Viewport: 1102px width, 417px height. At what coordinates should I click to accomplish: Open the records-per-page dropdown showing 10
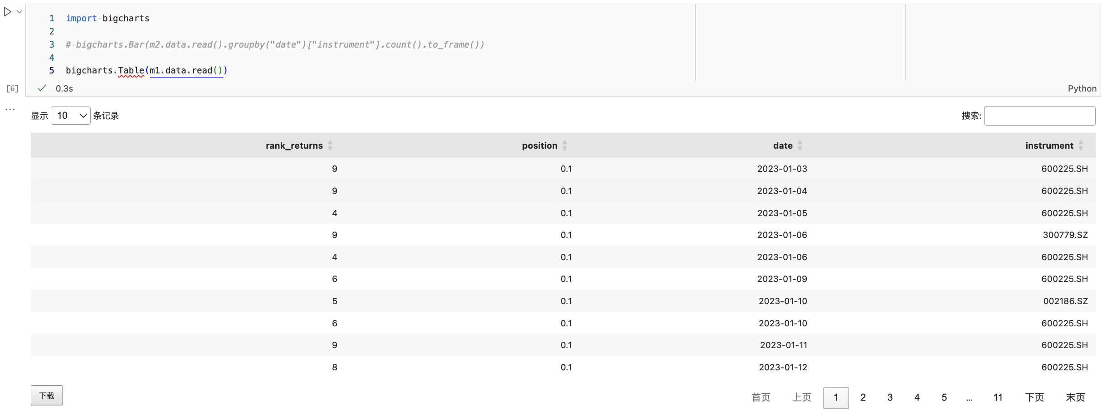click(71, 116)
